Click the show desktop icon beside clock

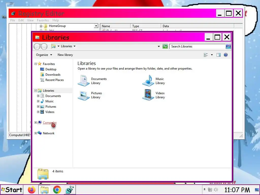[x=257, y=190]
